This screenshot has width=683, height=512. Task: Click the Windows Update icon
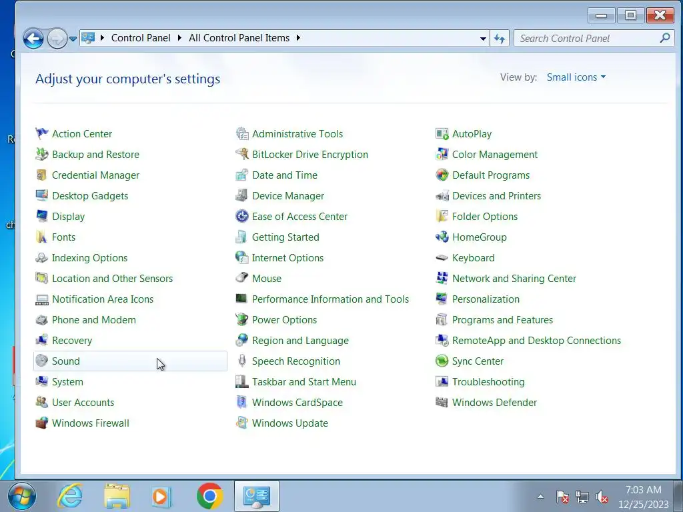[241, 423]
